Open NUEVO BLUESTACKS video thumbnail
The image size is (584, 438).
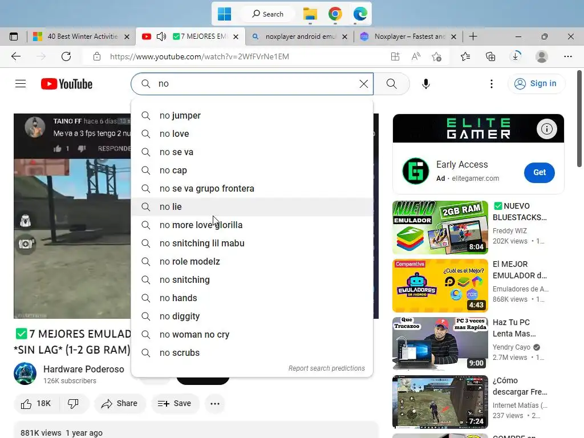click(x=440, y=228)
